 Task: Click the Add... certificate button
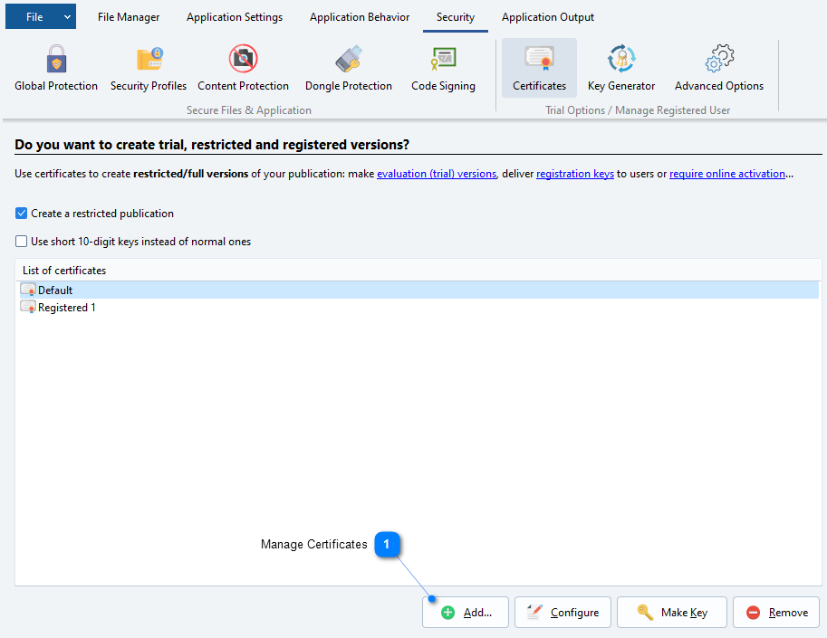[466, 613]
